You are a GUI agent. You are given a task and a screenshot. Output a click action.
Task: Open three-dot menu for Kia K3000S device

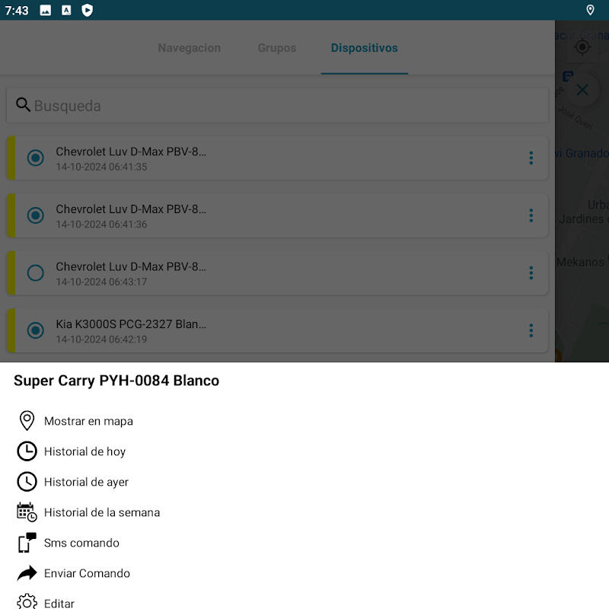(531, 330)
